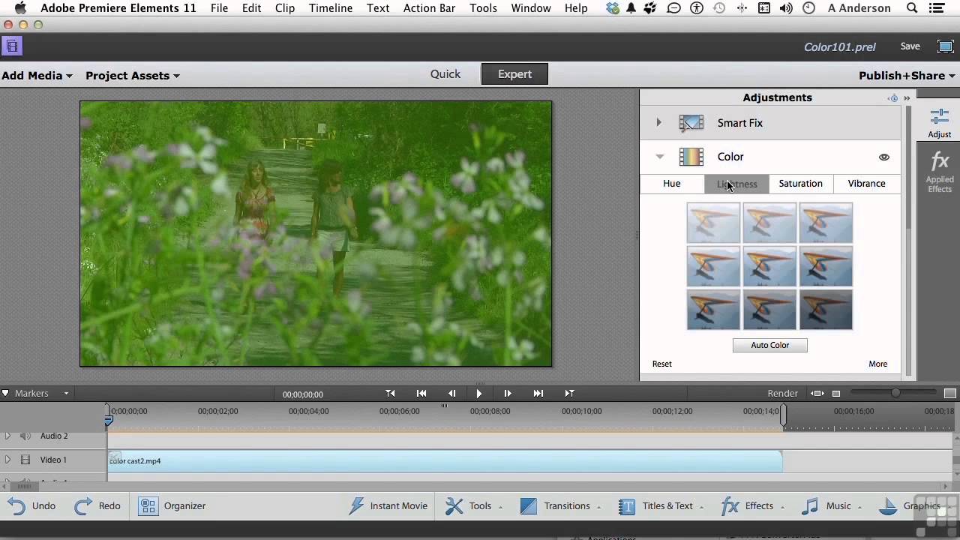Open the File menu
This screenshot has height=540, width=960.
click(219, 8)
